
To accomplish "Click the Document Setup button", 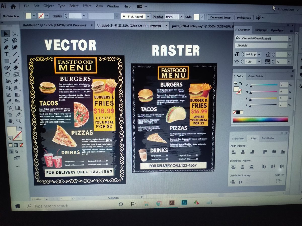I will click(220, 18).
